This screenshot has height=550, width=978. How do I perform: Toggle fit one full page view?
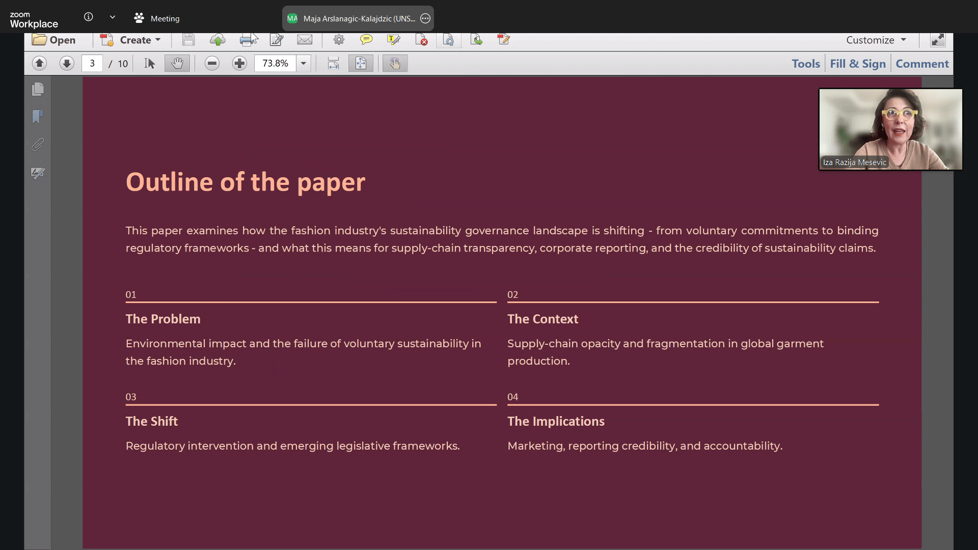[361, 63]
